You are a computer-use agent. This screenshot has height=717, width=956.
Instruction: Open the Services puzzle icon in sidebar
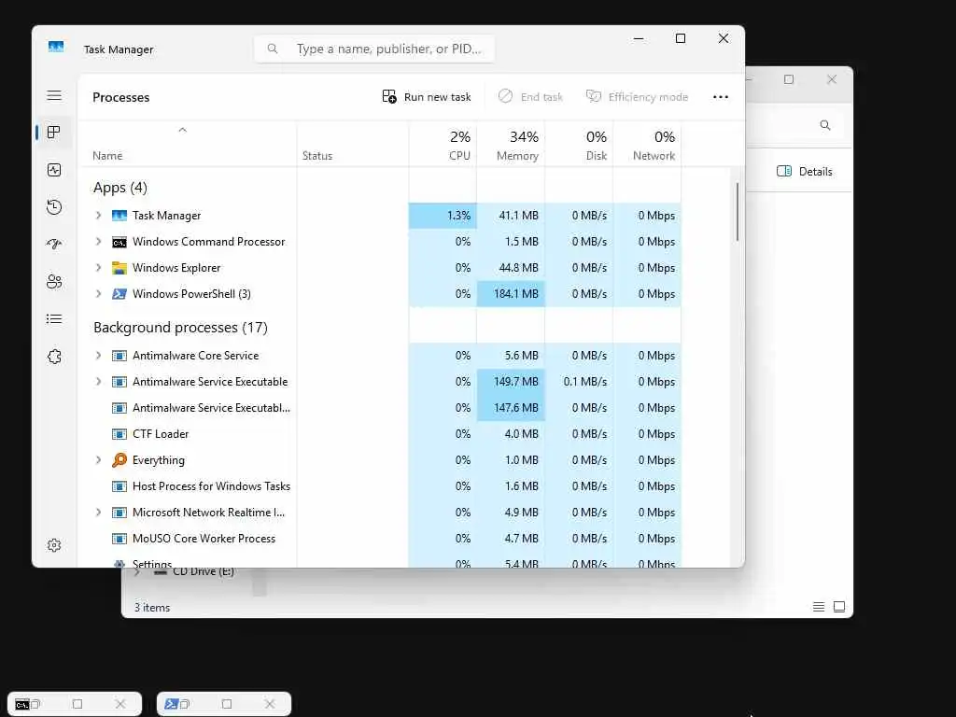point(54,357)
